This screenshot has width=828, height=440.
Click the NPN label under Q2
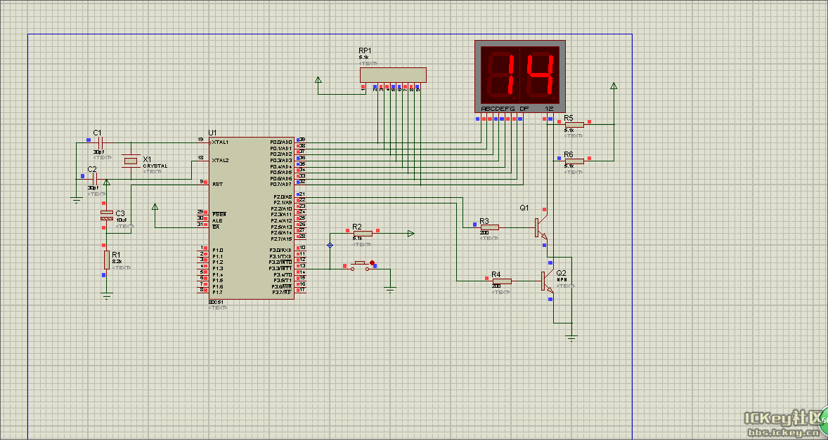coord(562,280)
